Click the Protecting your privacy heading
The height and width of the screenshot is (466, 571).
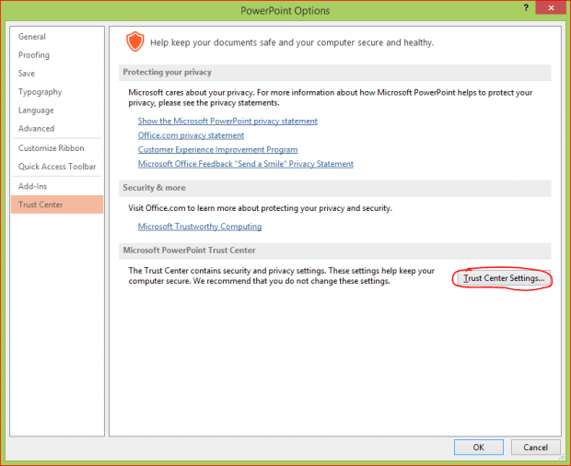coord(167,72)
